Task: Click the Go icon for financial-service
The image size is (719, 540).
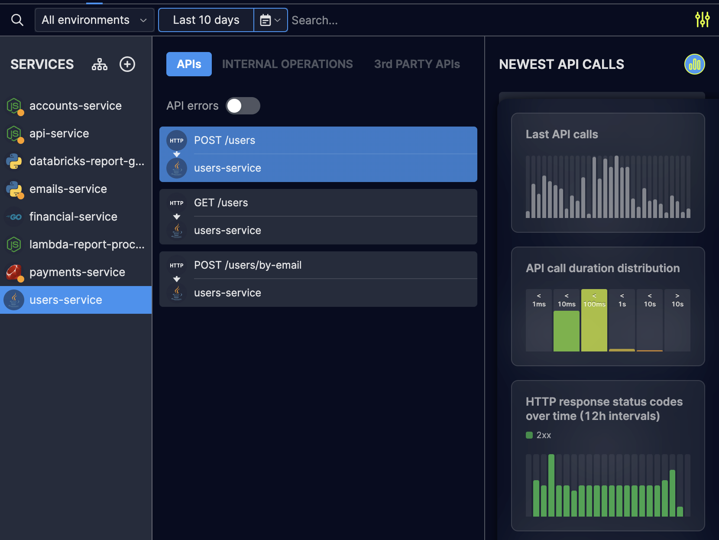Action: coord(14,217)
